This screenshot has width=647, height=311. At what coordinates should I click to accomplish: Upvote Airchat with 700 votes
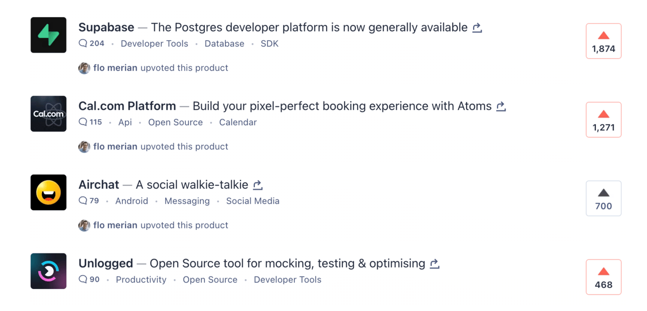[x=603, y=198]
